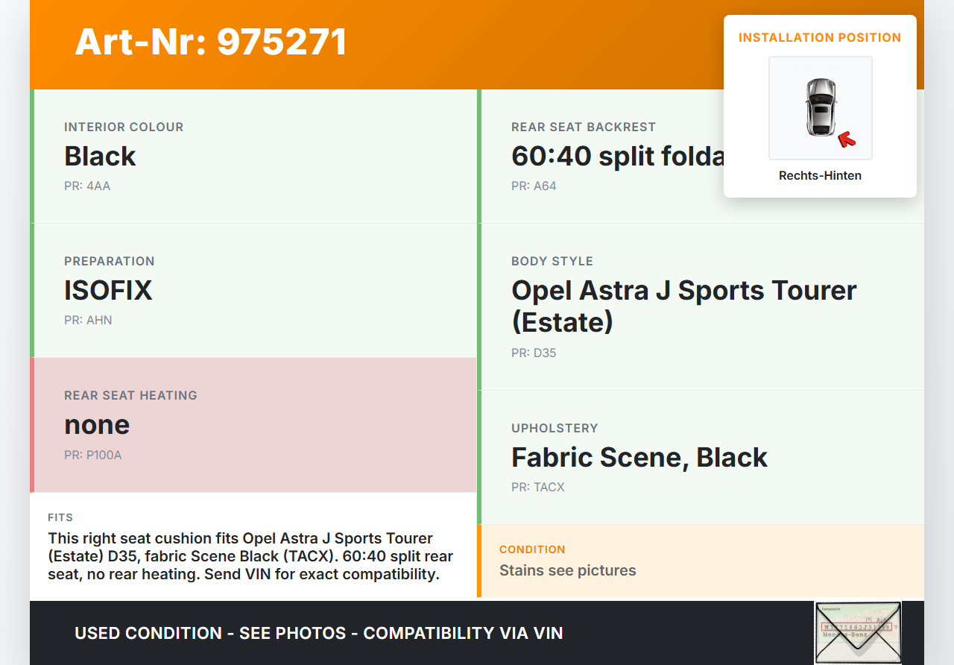Select the ISOFIX preparation card
The height and width of the screenshot is (665, 954).
253,291
